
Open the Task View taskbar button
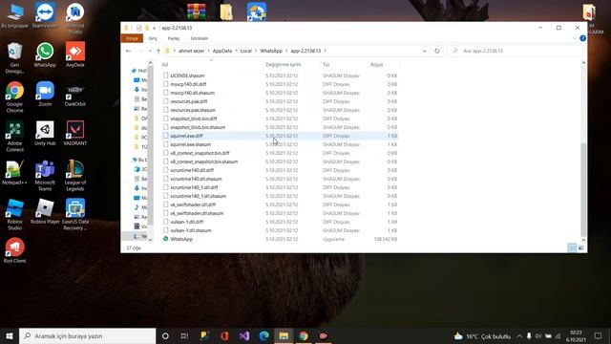coord(184,335)
